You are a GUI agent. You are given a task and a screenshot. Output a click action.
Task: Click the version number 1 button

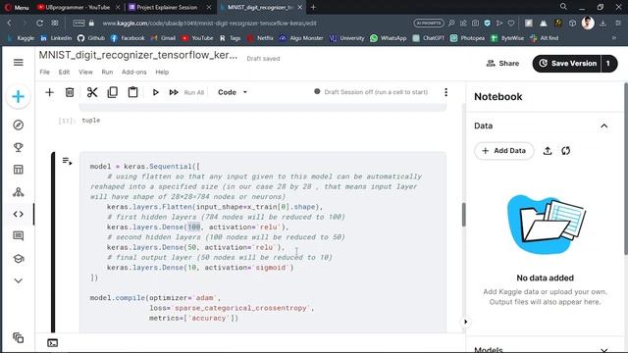(x=608, y=63)
